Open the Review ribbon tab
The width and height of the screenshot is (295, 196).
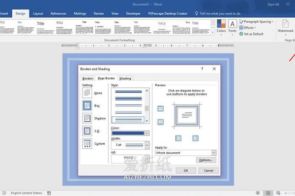99,14
